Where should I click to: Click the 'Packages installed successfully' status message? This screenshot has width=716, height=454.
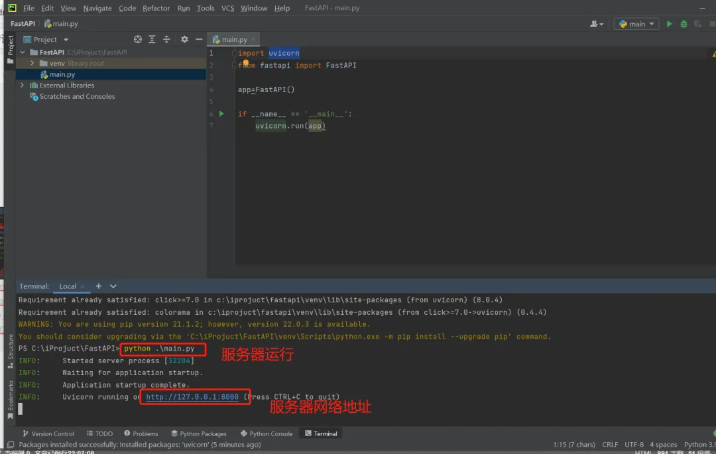click(x=140, y=445)
